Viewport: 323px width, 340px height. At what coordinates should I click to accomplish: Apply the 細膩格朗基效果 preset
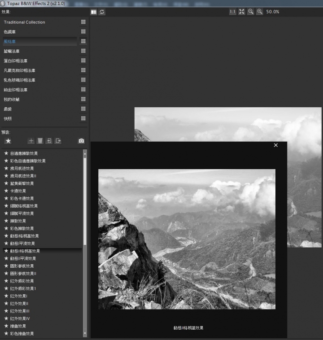[x=24, y=206]
